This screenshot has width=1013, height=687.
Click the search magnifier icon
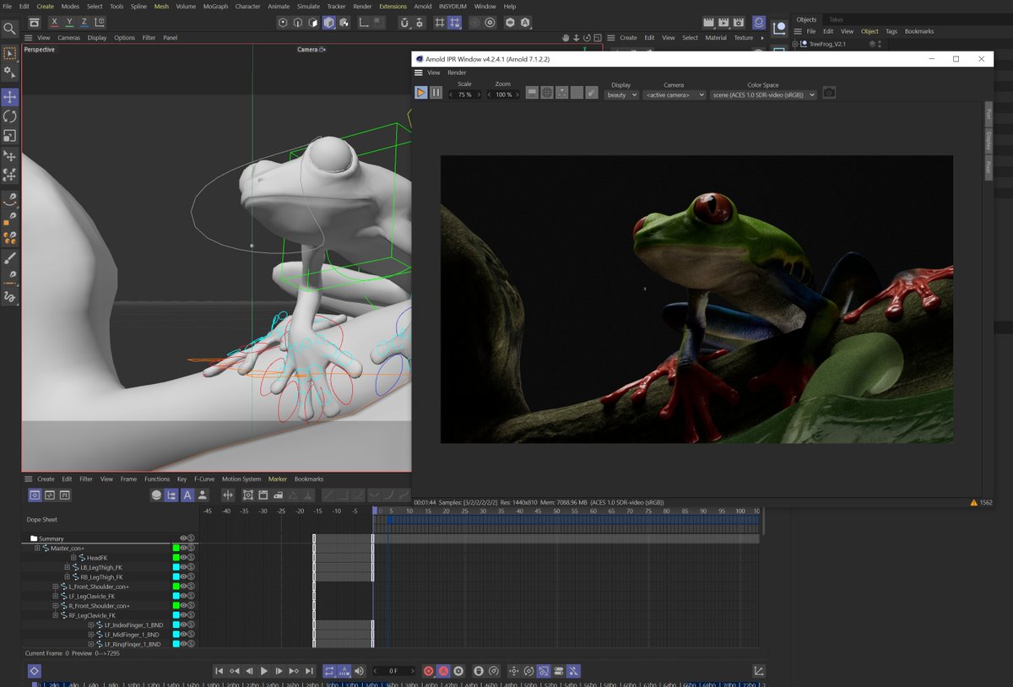point(10,29)
